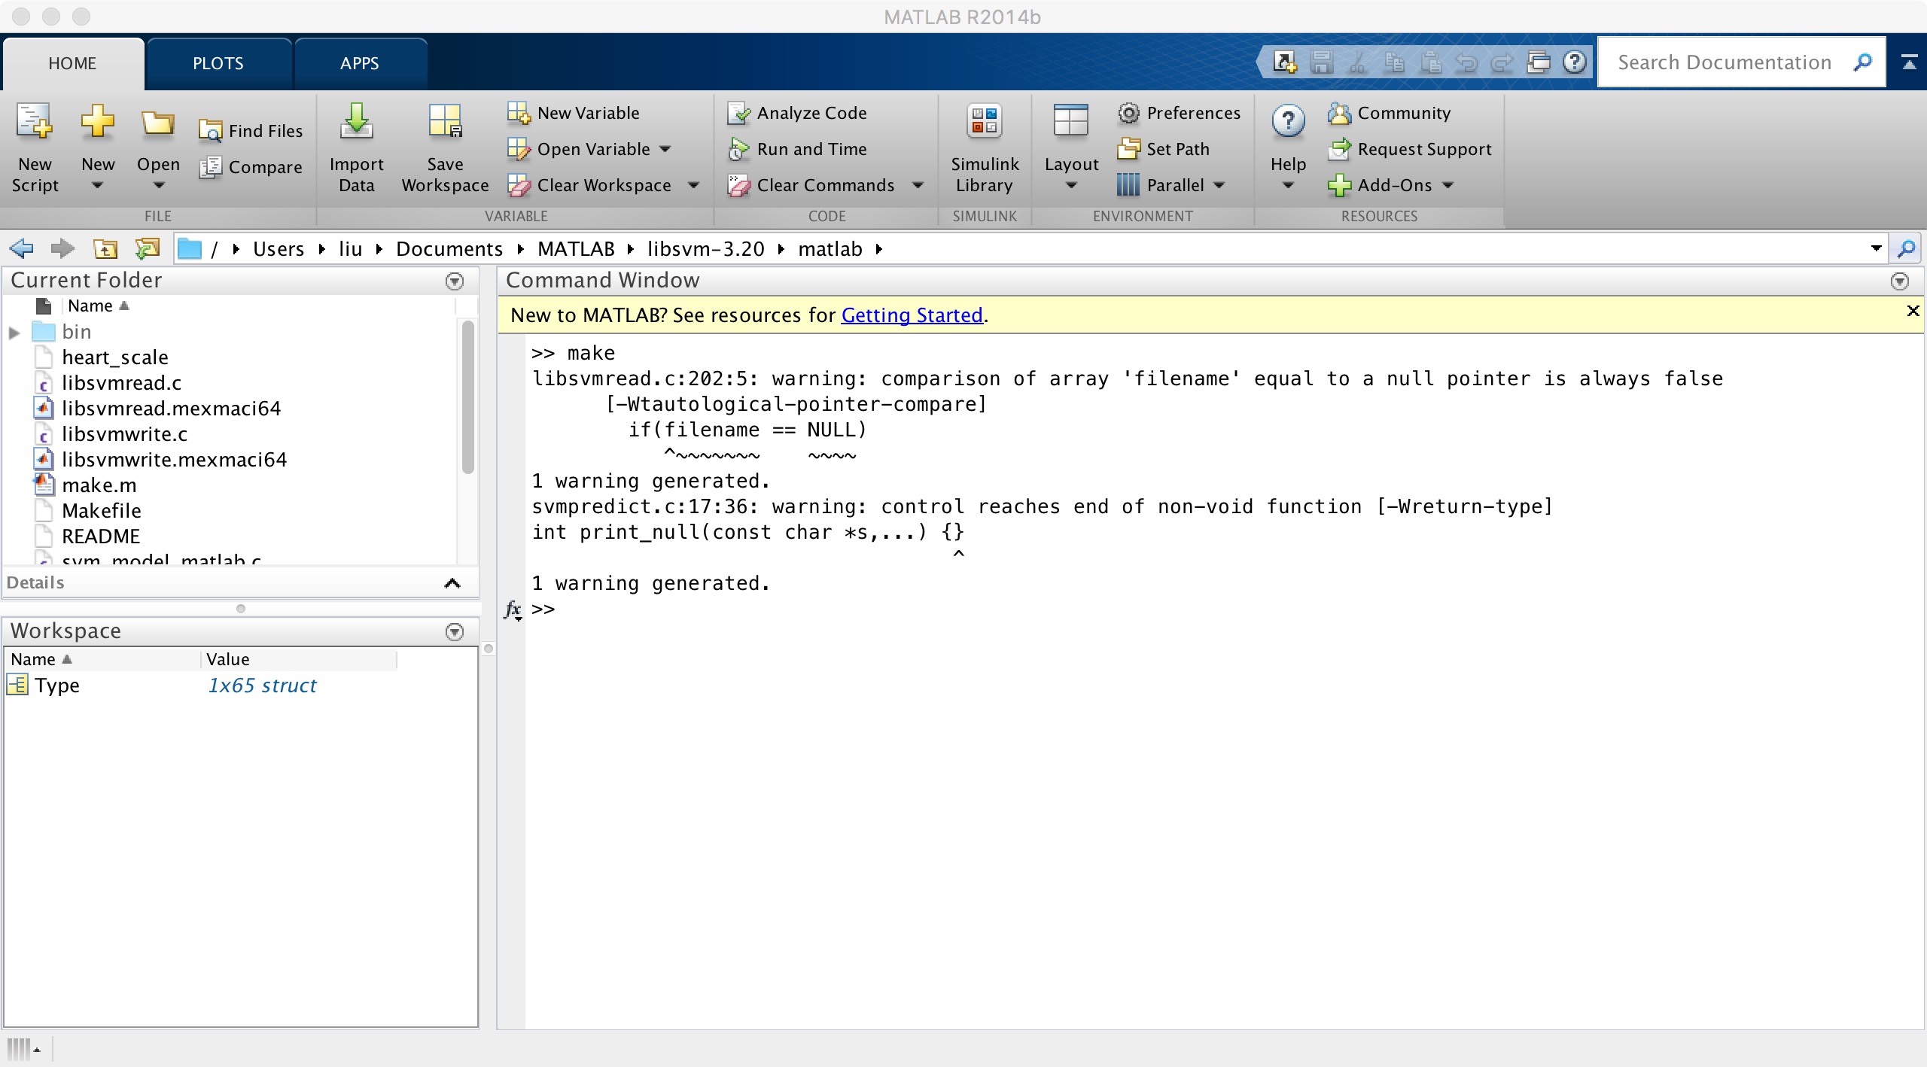Click Documents in address path
1927x1067 pixels.
point(449,249)
